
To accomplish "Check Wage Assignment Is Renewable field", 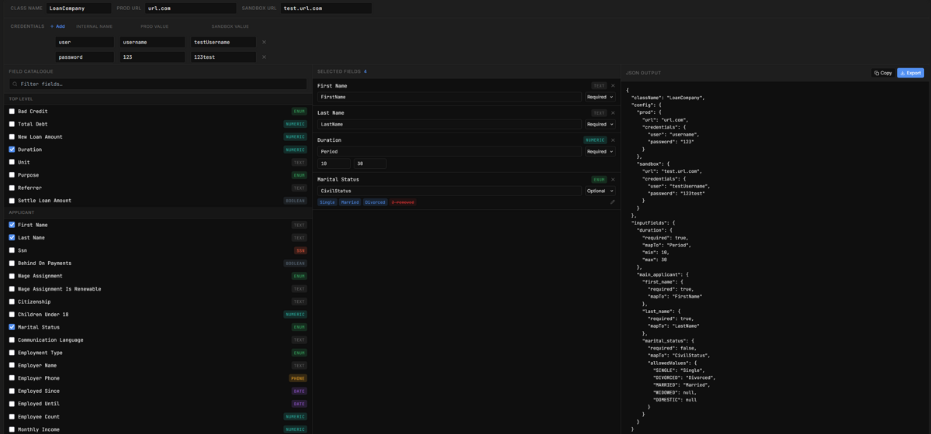I will click(x=12, y=289).
